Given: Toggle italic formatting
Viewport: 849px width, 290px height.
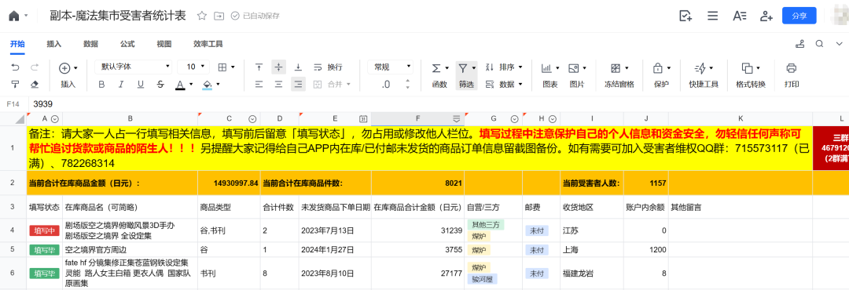Looking at the screenshot, I should pos(121,84).
